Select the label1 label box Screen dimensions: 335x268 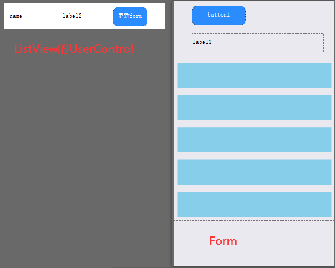click(257, 43)
